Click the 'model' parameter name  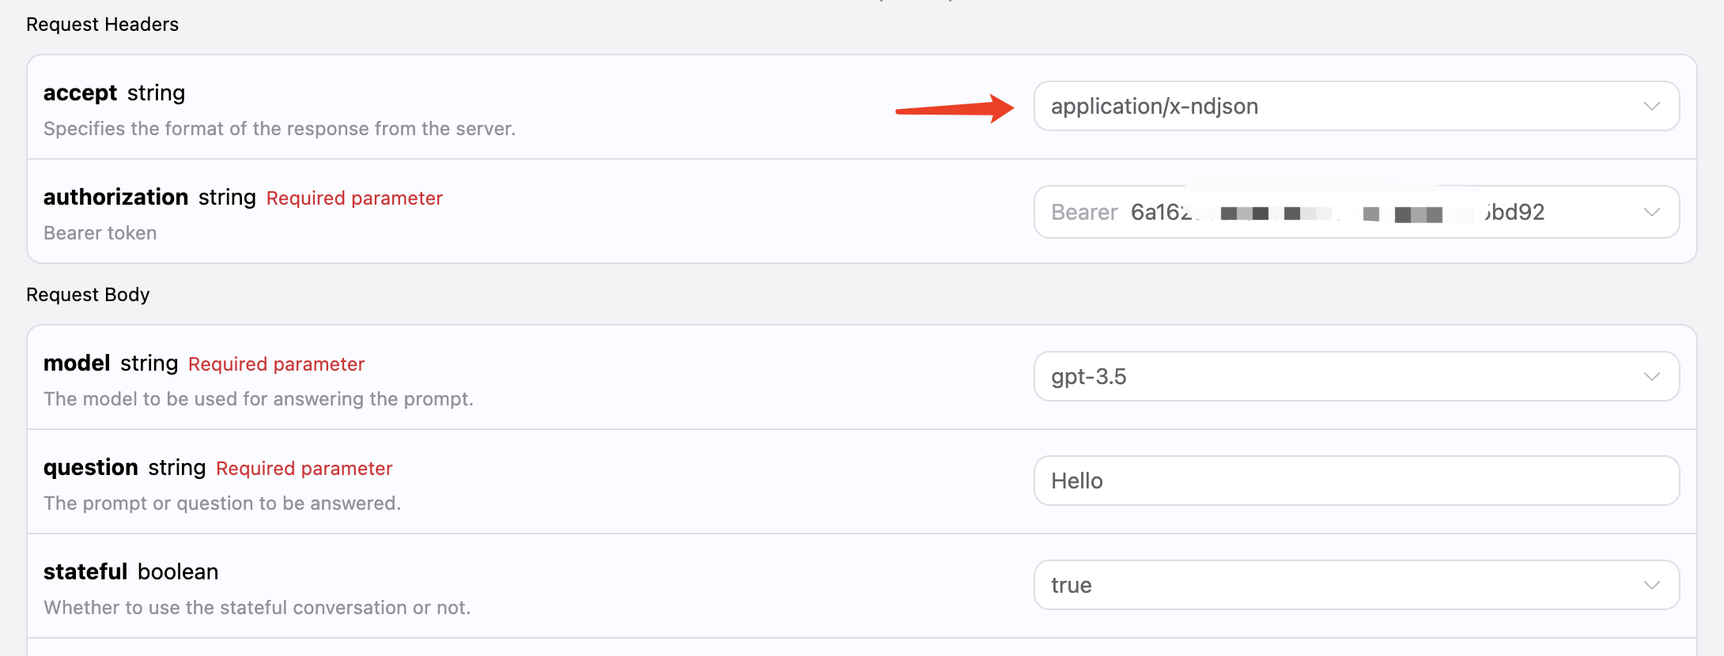pyautogui.click(x=77, y=363)
